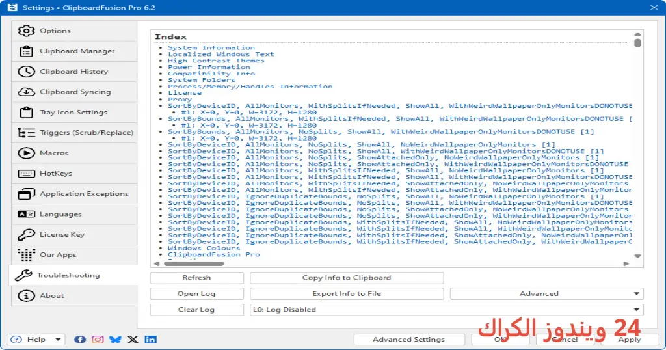The width and height of the screenshot is (666, 350).
Task: Follow the License index link
Action: tap(185, 92)
